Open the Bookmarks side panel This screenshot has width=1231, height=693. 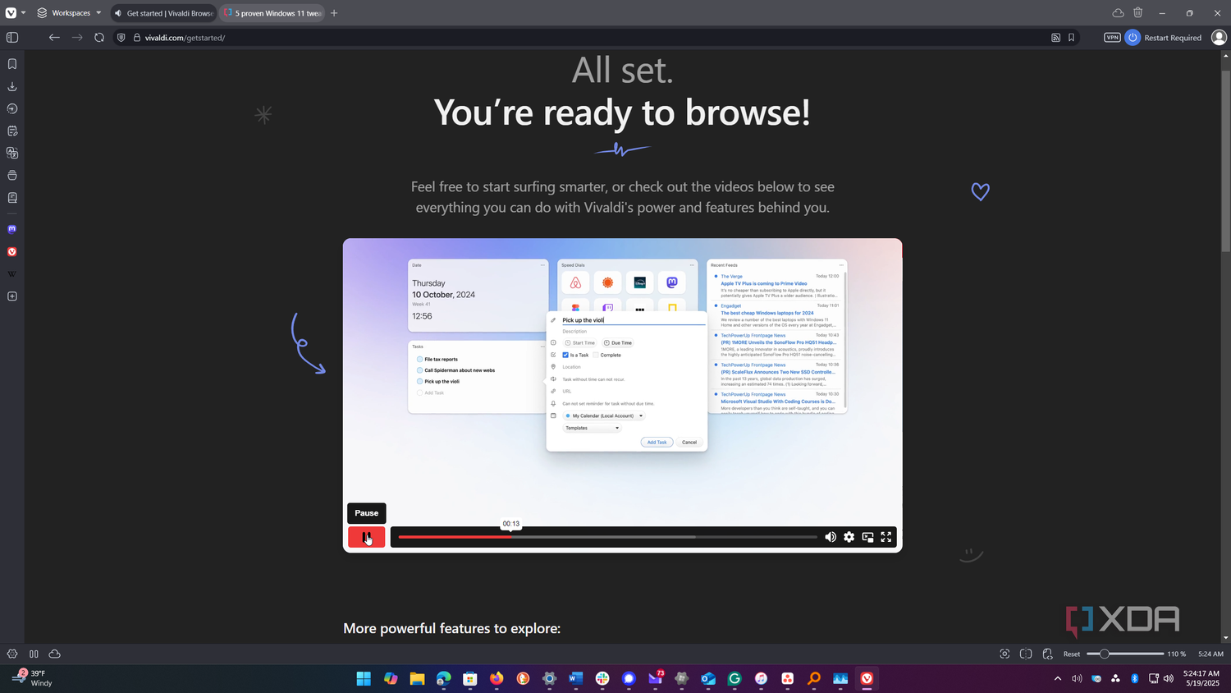12,64
